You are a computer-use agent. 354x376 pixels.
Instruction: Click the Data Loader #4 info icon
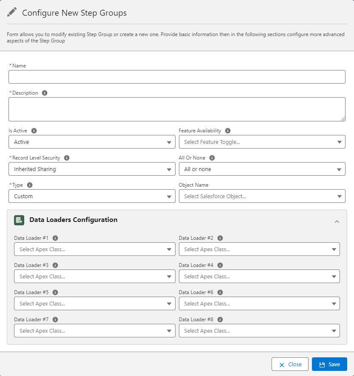coord(220,265)
